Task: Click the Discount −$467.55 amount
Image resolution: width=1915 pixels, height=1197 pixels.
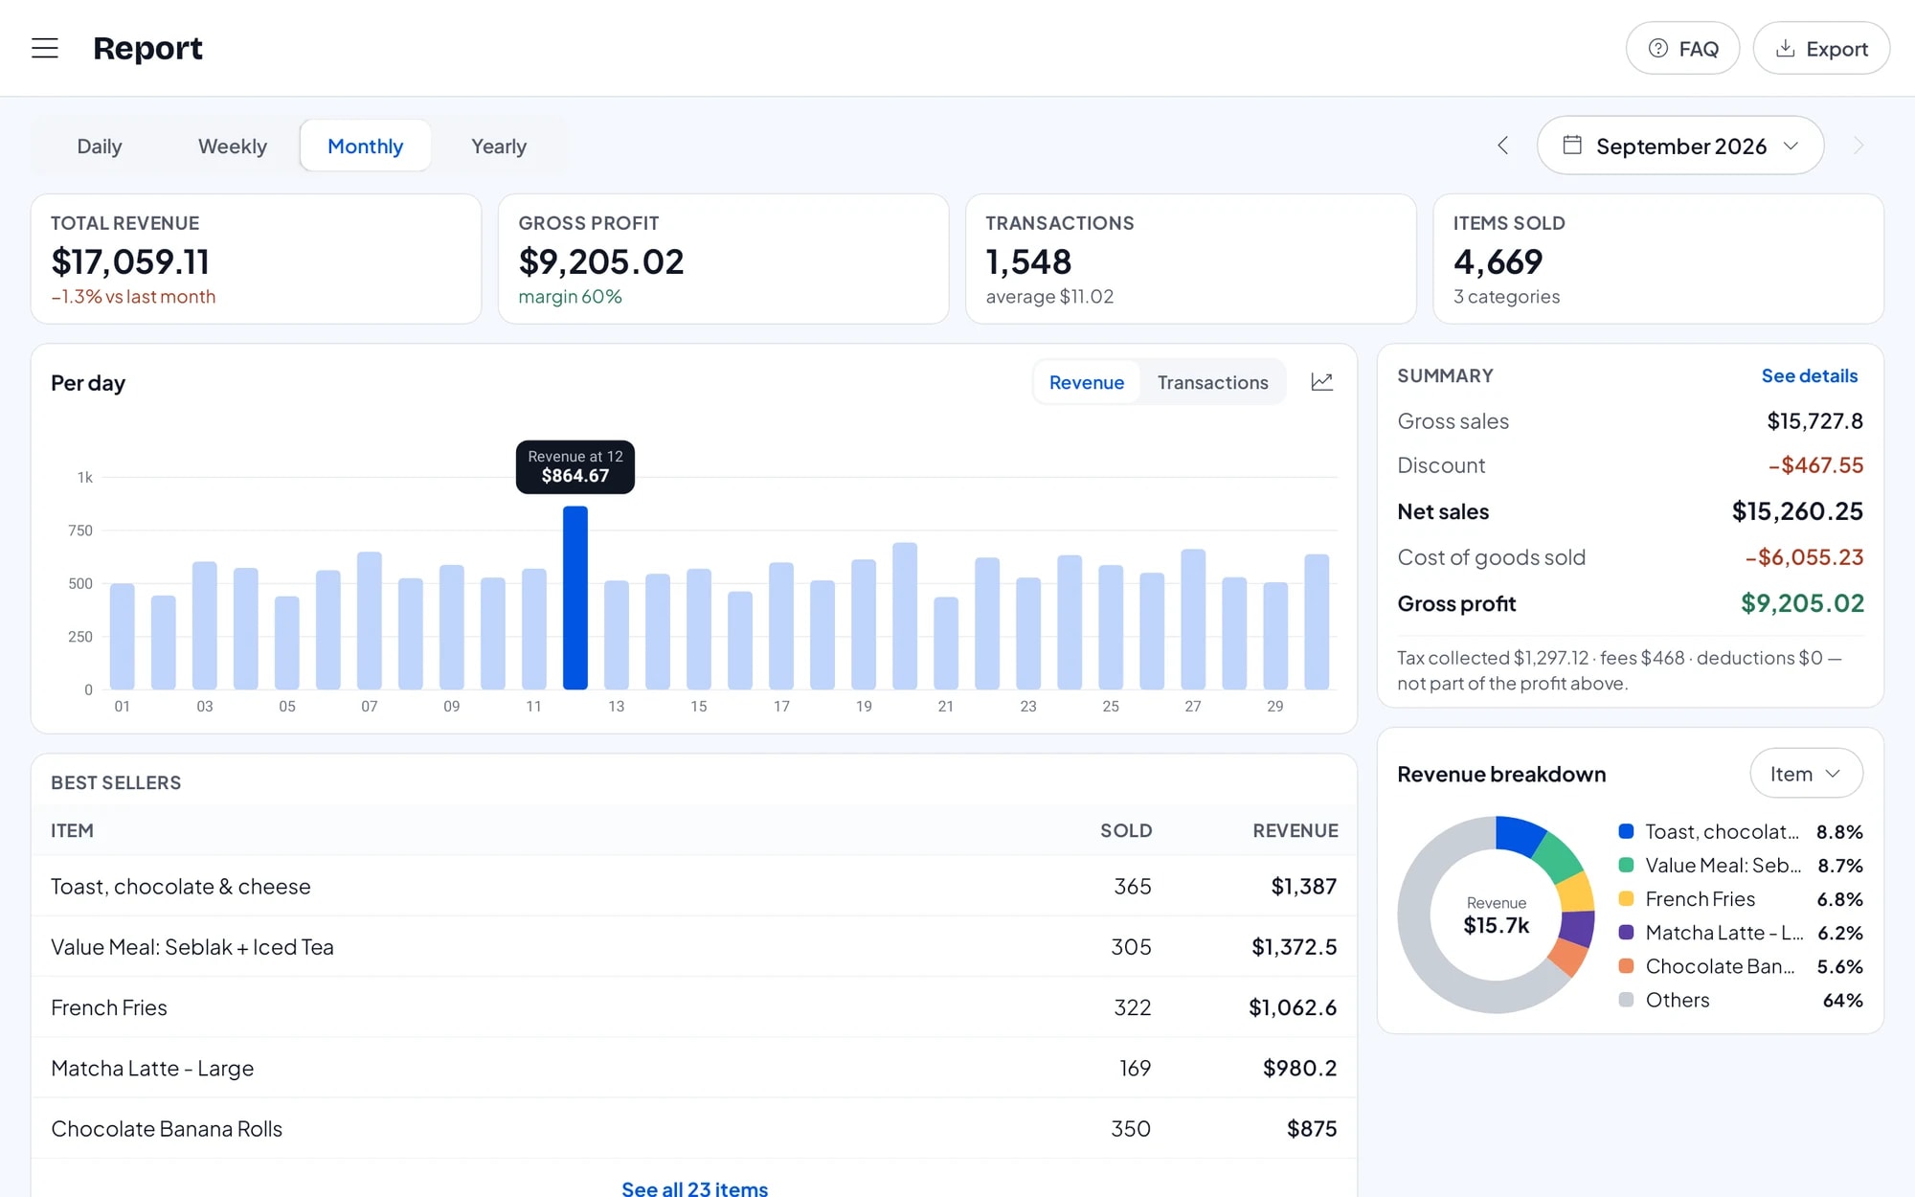Action: [x=1815, y=465]
